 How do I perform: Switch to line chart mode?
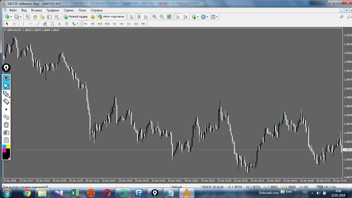click(x=146, y=17)
